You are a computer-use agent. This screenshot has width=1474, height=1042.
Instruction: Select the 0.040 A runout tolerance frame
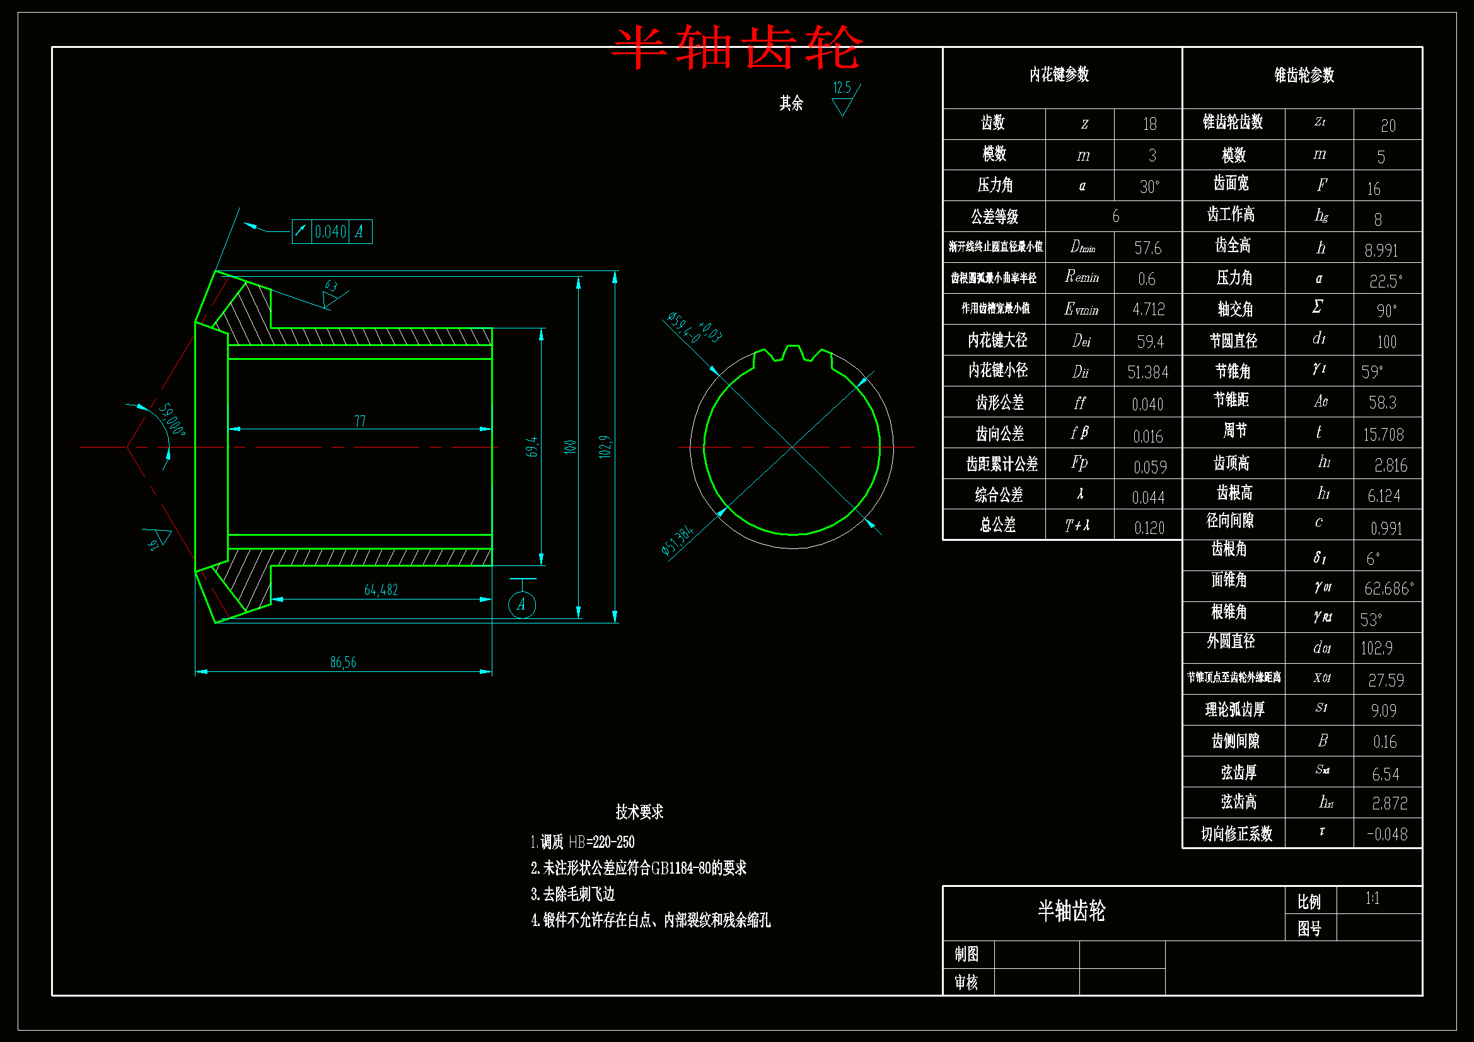pos(332,231)
